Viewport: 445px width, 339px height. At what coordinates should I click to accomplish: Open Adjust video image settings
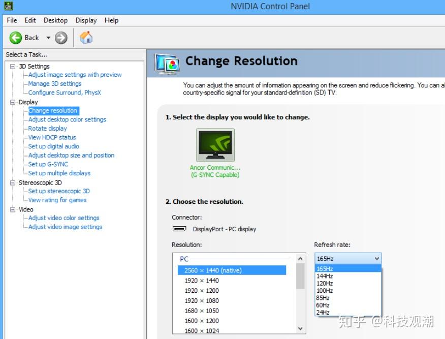coord(65,227)
